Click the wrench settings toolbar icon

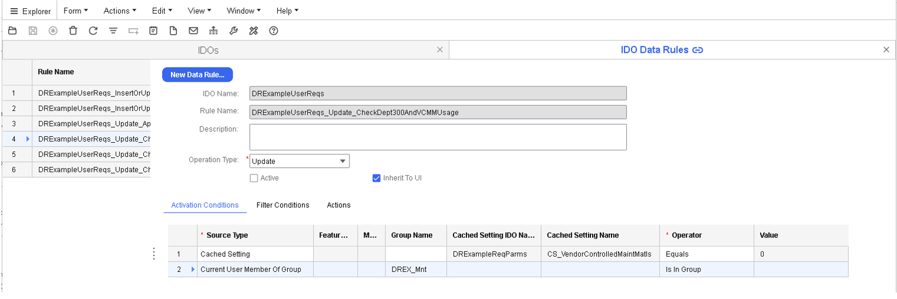click(233, 31)
